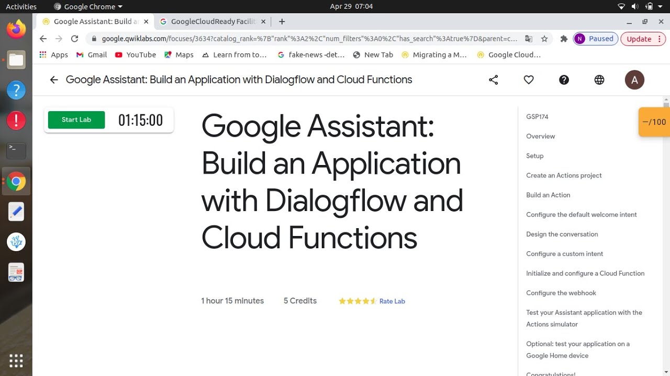The width and height of the screenshot is (670, 376).
Task: Show Applications grid in dock
Action: point(16,360)
